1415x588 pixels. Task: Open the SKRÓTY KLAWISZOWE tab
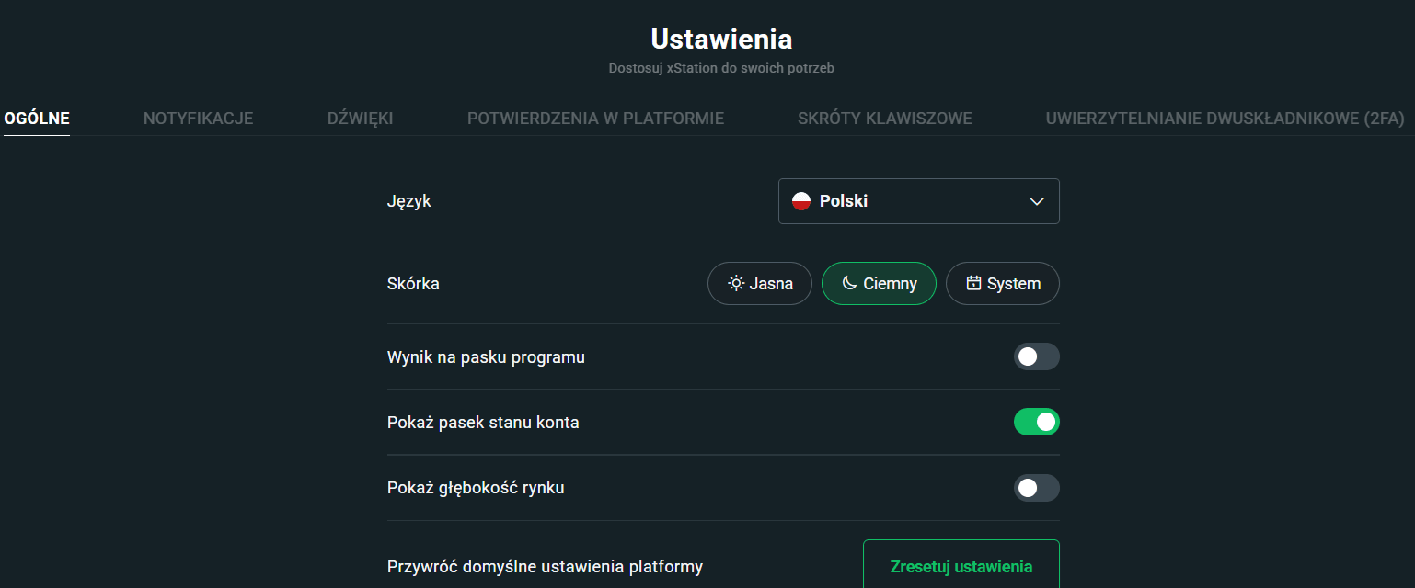[885, 118]
